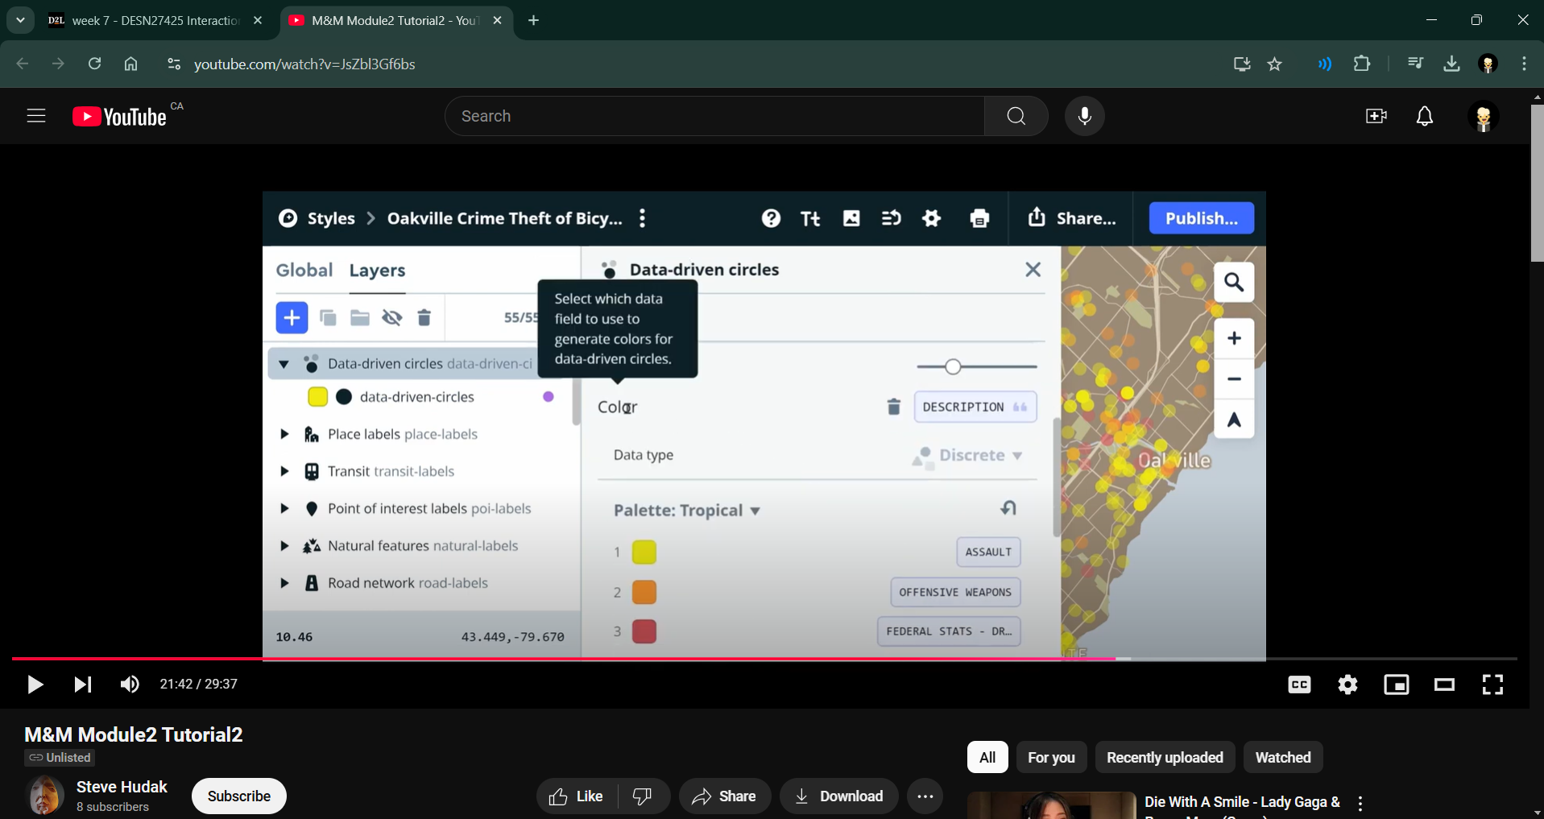Click the Download button below video
1544x819 pixels.
pyautogui.click(x=838, y=796)
